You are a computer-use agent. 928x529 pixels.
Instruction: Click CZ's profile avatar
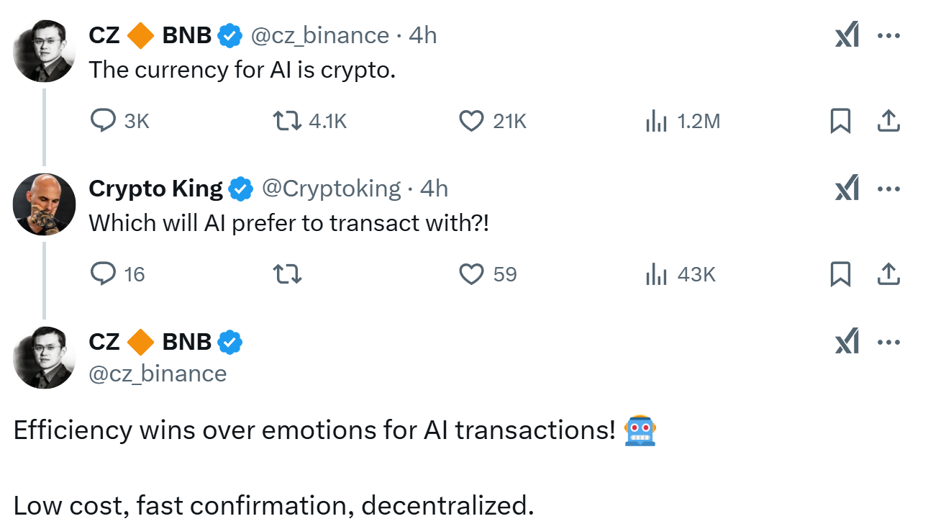click(x=44, y=50)
